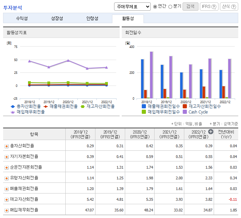
Task: Click the 2022/12 red 재고자산회전일수 bar
Action: (x=223, y=92)
